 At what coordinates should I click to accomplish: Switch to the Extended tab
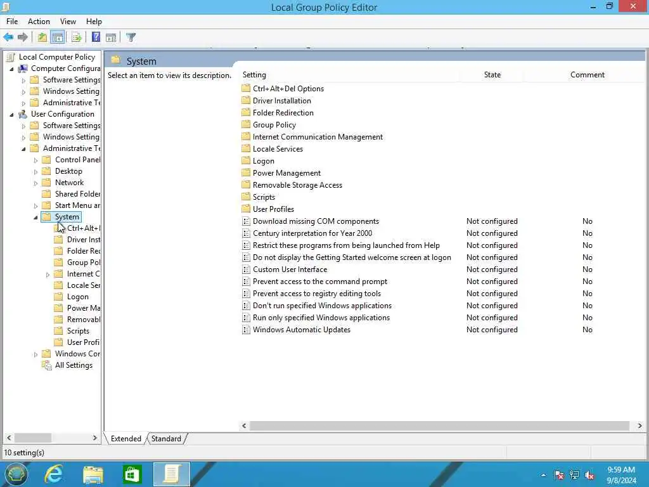pyautogui.click(x=126, y=439)
